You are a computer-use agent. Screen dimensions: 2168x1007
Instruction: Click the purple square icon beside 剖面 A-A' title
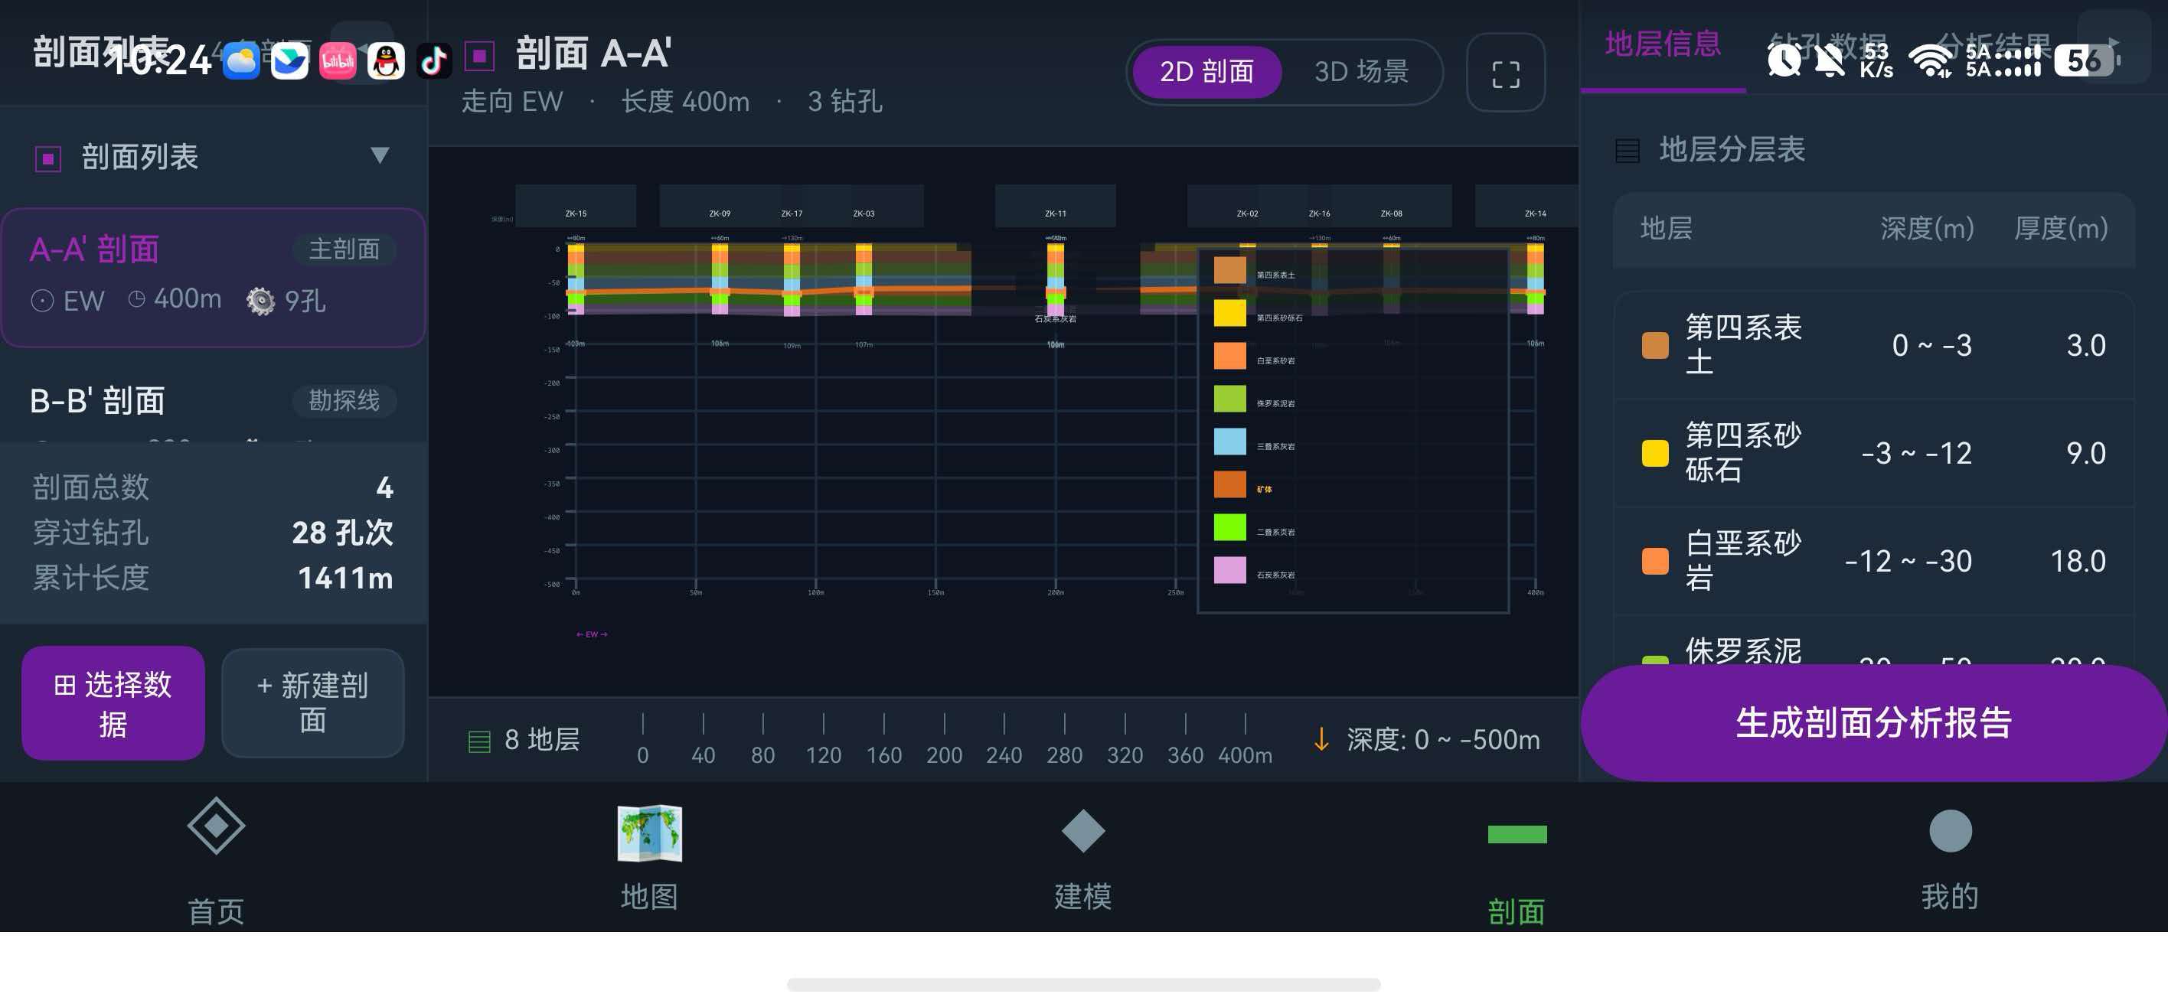480,57
